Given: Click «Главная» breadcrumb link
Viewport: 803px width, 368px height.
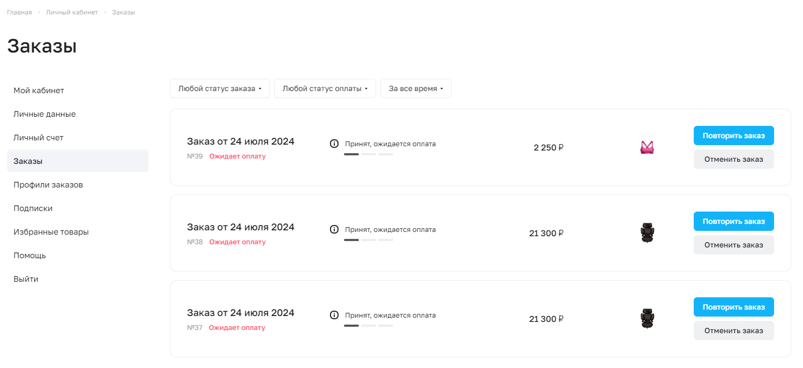Looking at the screenshot, I should click(x=19, y=12).
